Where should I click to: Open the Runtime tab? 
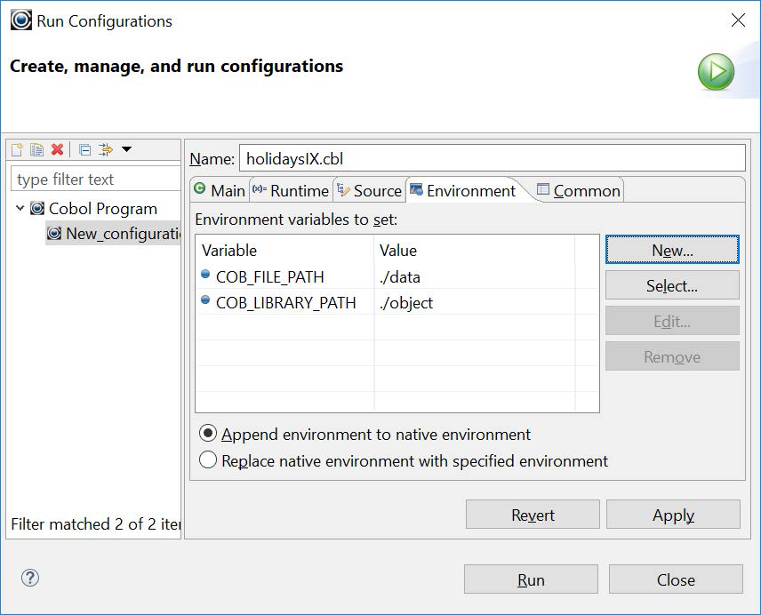click(291, 190)
